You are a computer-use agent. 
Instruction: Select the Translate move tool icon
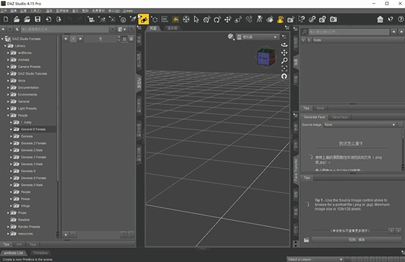coord(227,20)
